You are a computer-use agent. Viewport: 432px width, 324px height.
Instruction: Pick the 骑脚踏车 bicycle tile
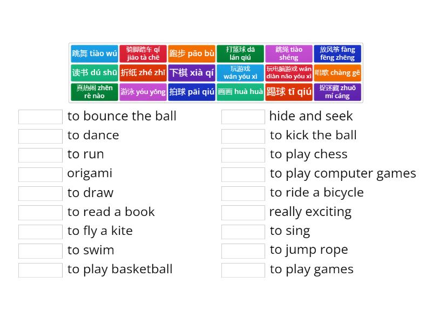143,53
